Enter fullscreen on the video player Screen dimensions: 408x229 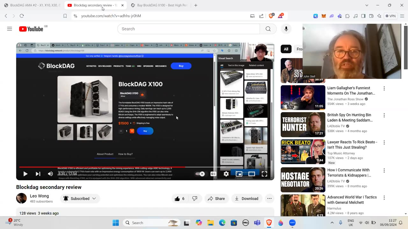click(x=264, y=174)
